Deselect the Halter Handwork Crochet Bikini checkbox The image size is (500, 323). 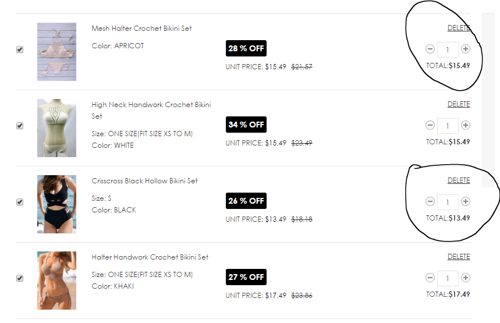tap(20, 278)
